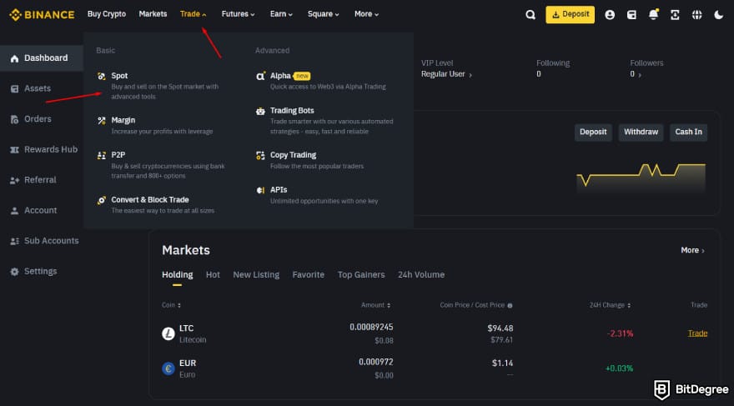Click the Copy Trading icon
Screen dimensions: 734x406
pyautogui.click(x=260, y=155)
